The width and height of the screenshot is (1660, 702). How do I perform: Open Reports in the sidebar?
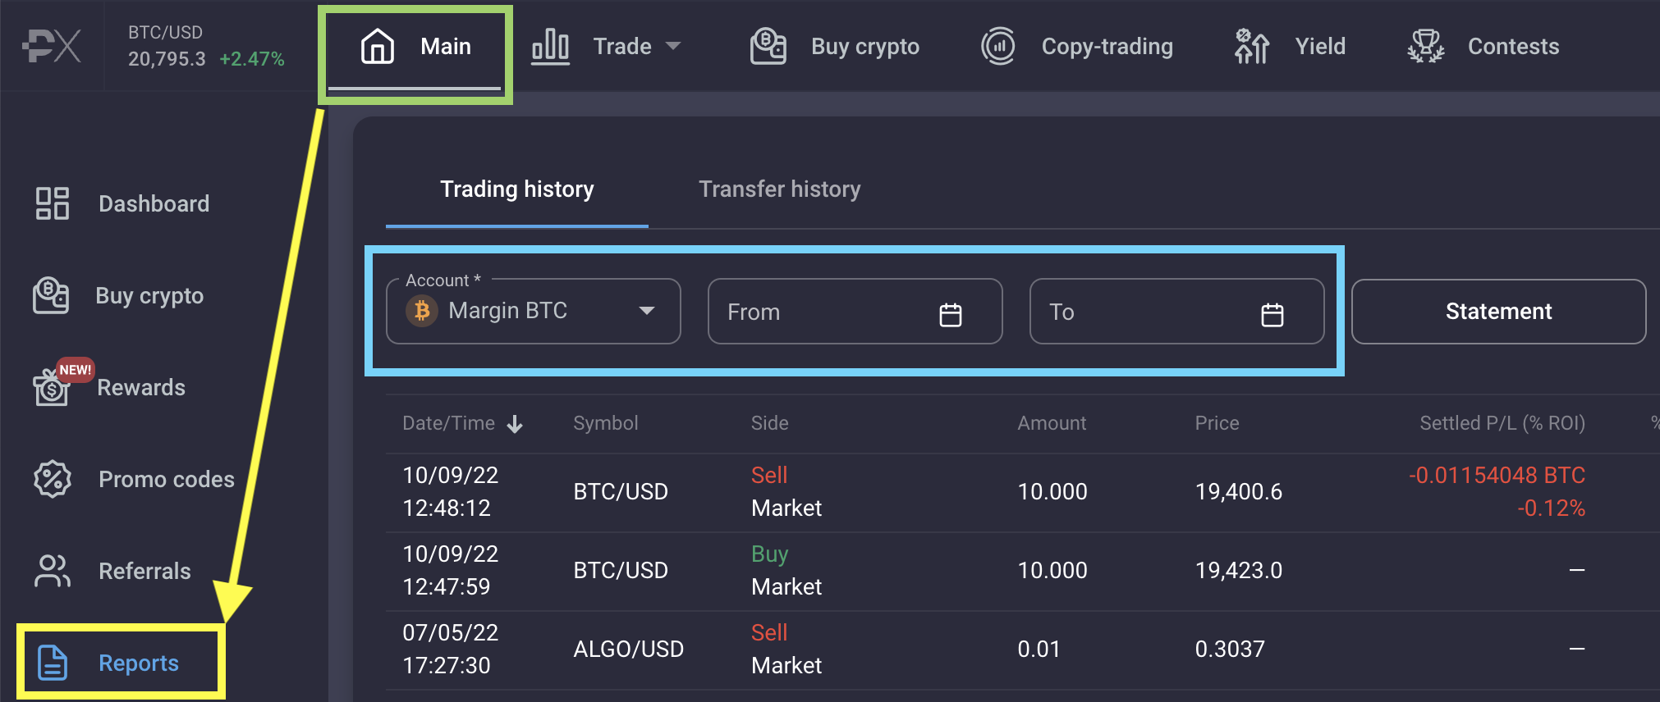click(x=121, y=663)
